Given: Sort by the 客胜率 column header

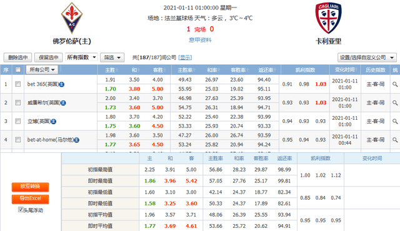Looking at the screenshot, I should 240,70.
